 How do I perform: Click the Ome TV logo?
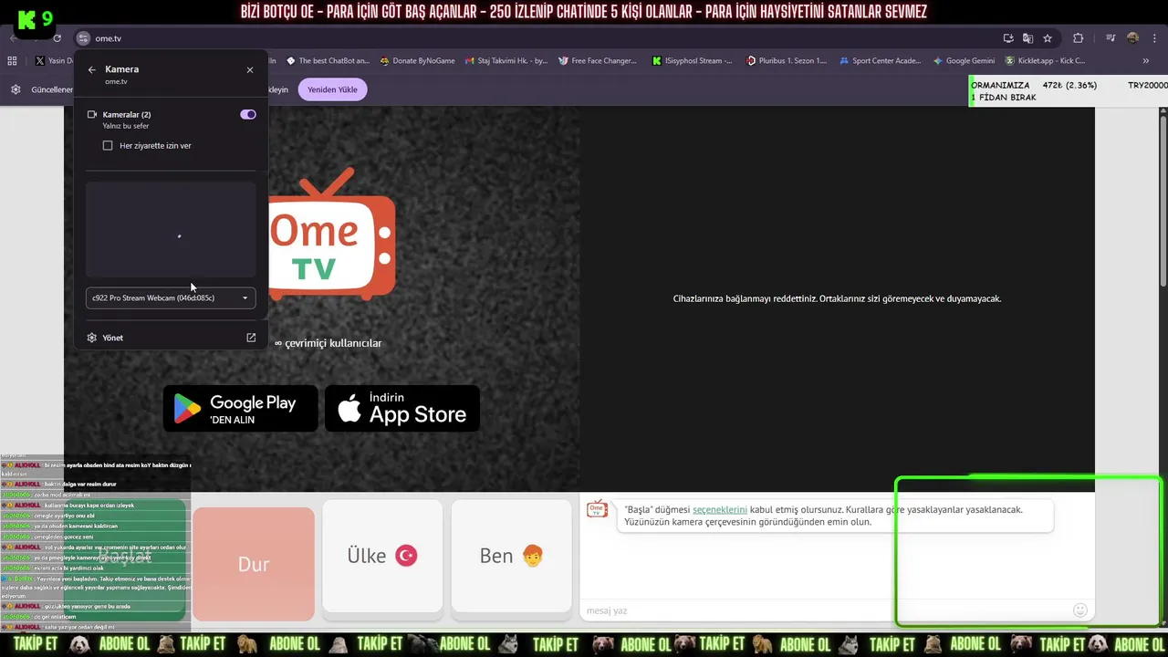click(332, 234)
